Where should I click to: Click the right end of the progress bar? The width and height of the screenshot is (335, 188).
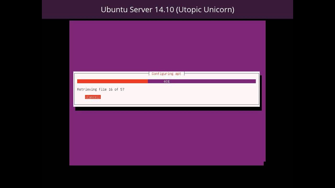coord(254,81)
